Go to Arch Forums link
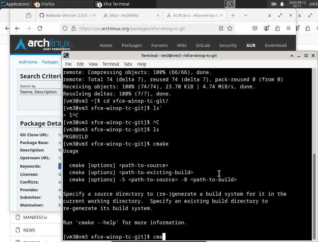 coord(159,45)
